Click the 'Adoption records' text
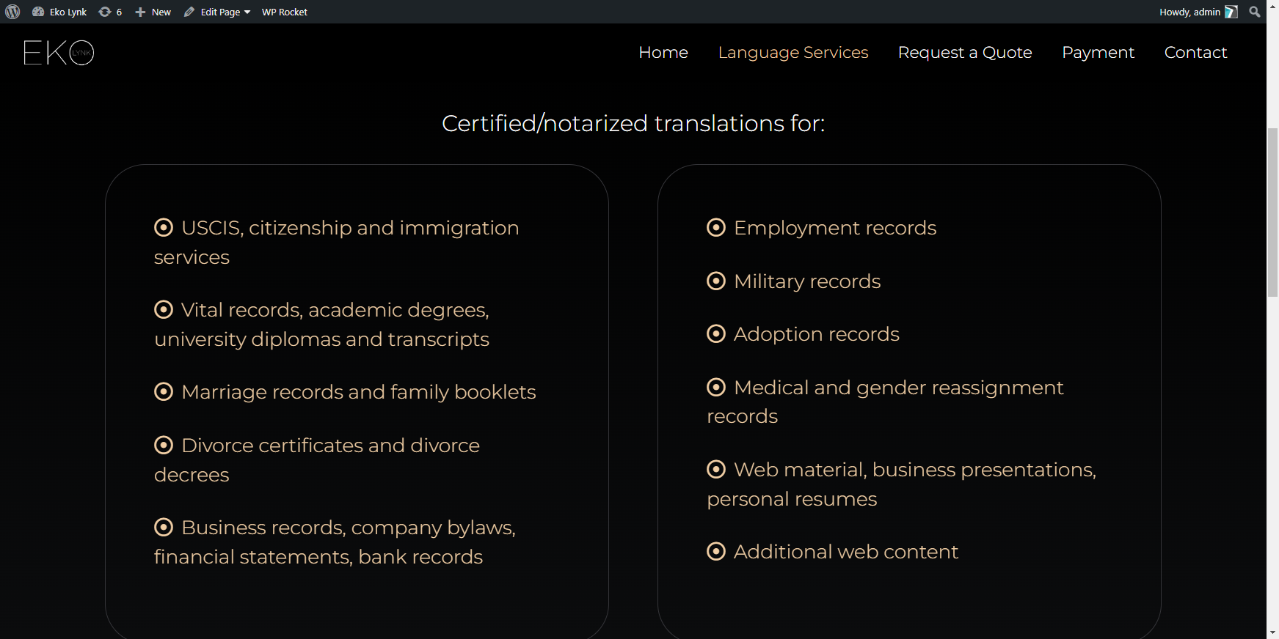 point(817,335)
